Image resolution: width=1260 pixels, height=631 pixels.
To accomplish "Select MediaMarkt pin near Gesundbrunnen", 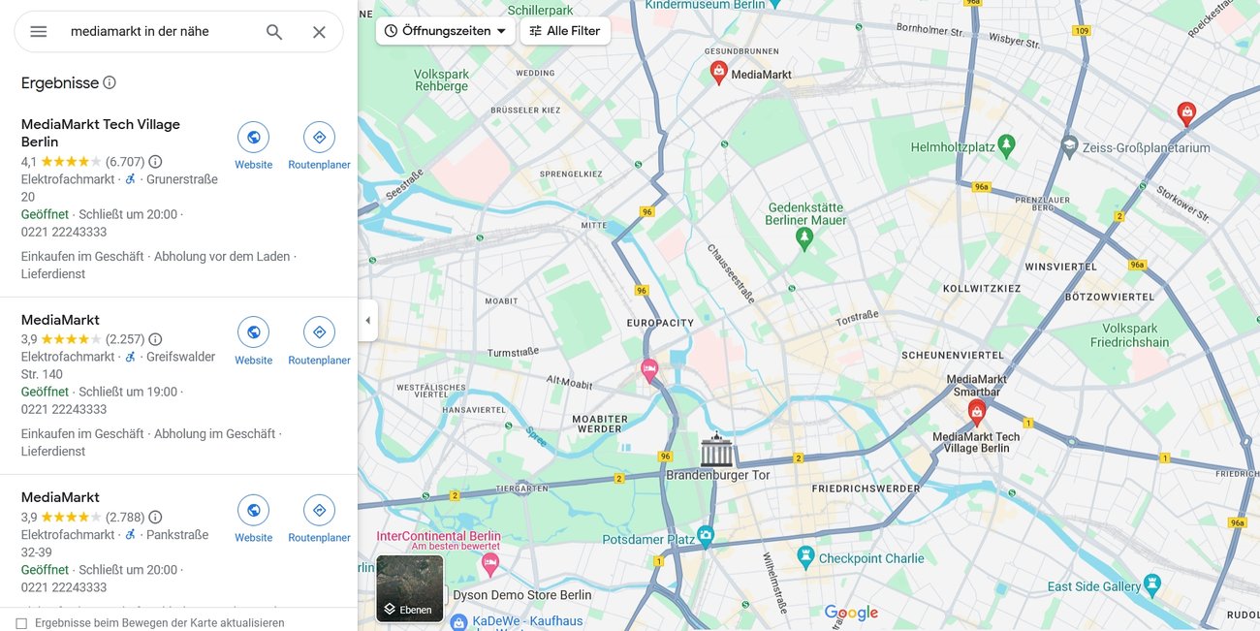I will coord(718,73).
